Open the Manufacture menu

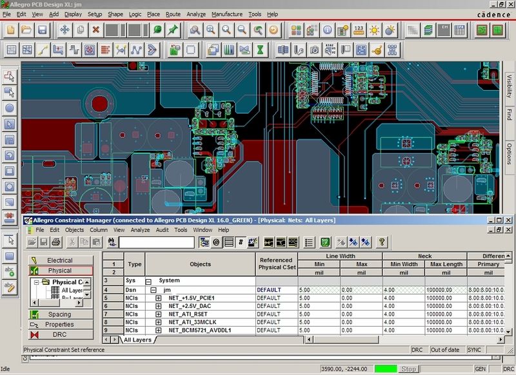(227, 14)
